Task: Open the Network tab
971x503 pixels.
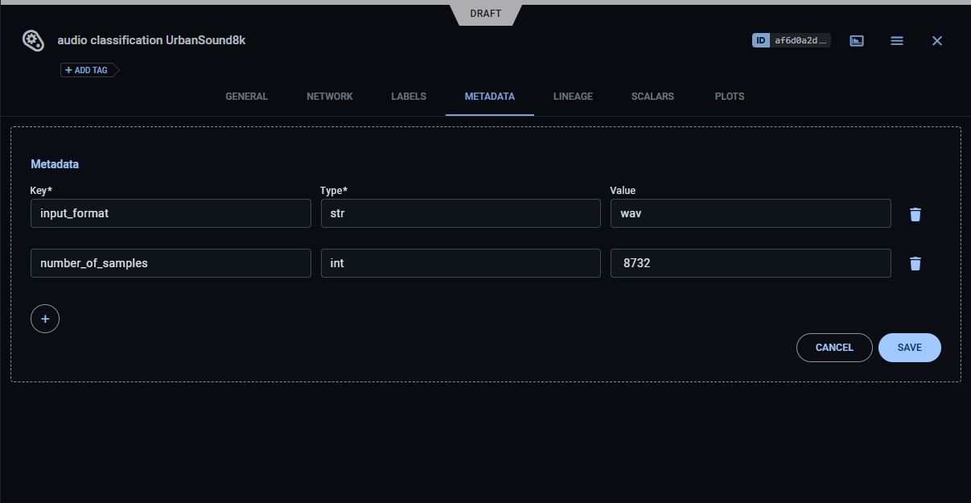Action: coord(330,97)
